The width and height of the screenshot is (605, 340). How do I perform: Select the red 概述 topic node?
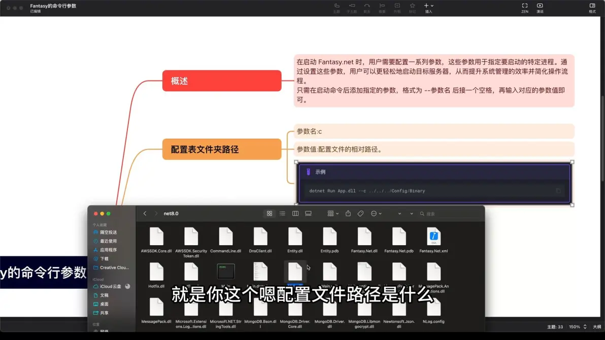click(222, 81)
